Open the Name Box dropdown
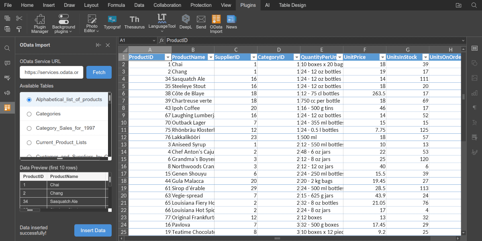482x241 pixels. 154,40
